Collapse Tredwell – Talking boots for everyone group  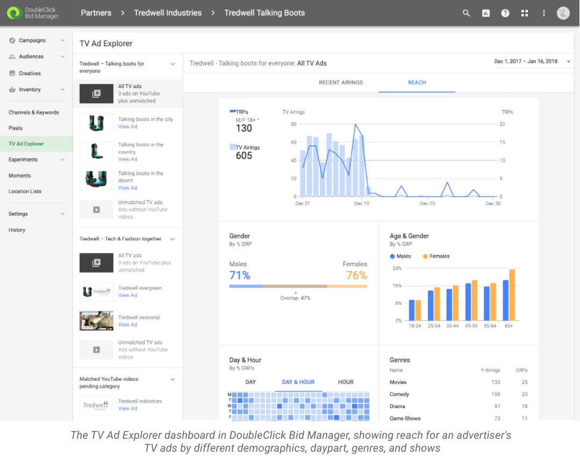pyautogui.click(x=173, y=64)
